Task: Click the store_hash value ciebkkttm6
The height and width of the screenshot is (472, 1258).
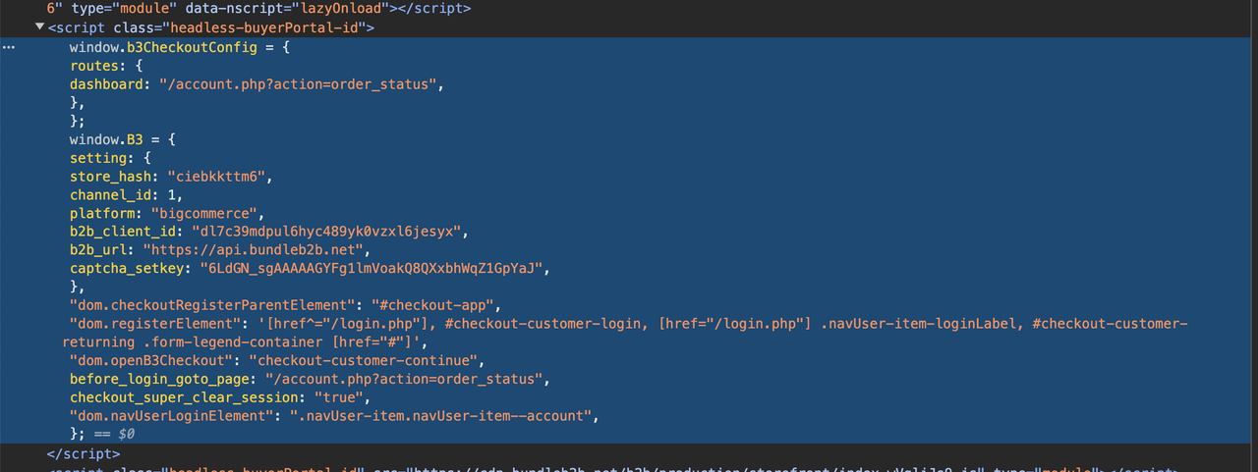Action: click(218, 177)
